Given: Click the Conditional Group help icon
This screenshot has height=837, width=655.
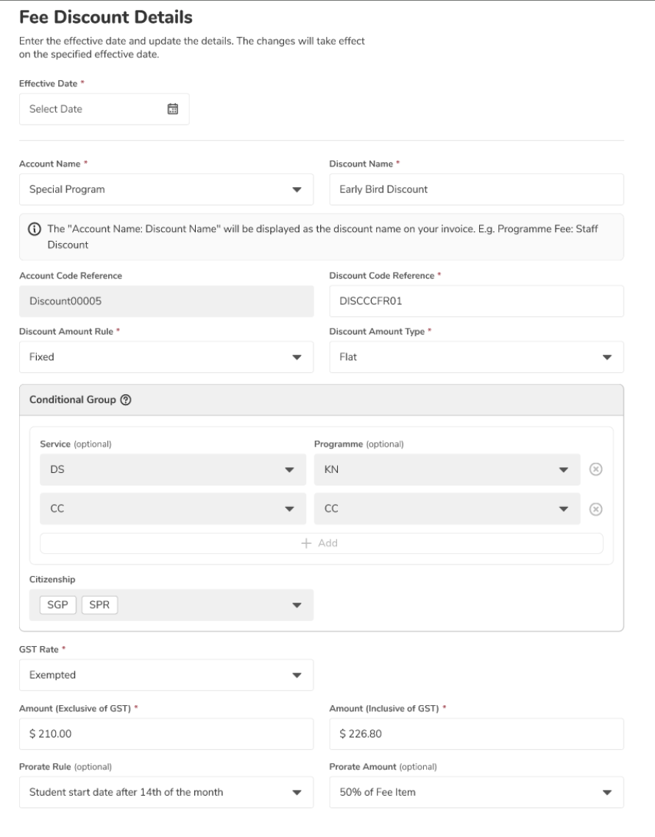Looking at the screenshot, I should [x=126, y=400].
